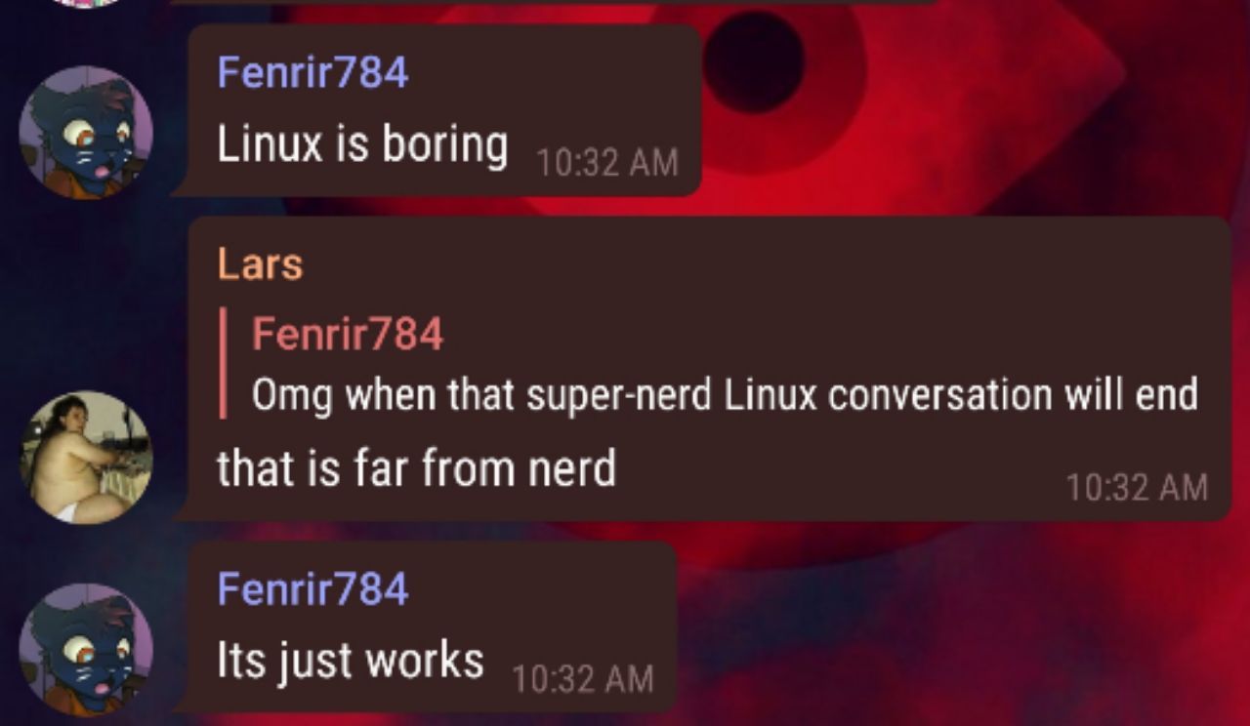This screenshot has height=726, width=1250.
Task: Tap the Lars sender name
Action: [x=260, y=264]
